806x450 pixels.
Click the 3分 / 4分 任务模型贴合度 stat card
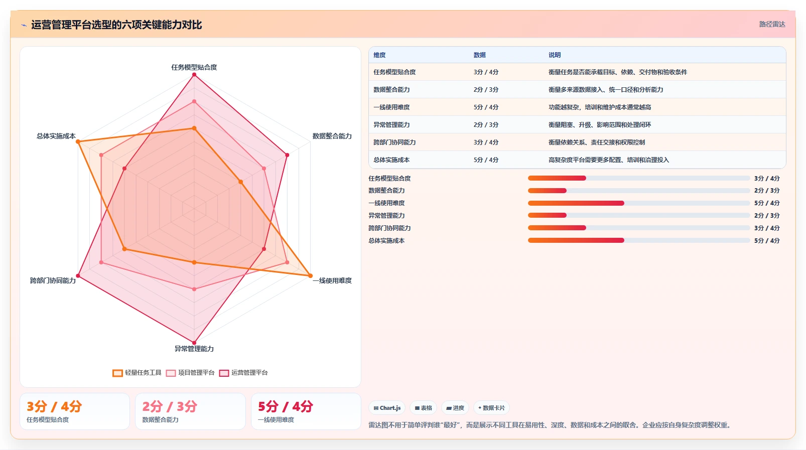(x=75, y=411)
